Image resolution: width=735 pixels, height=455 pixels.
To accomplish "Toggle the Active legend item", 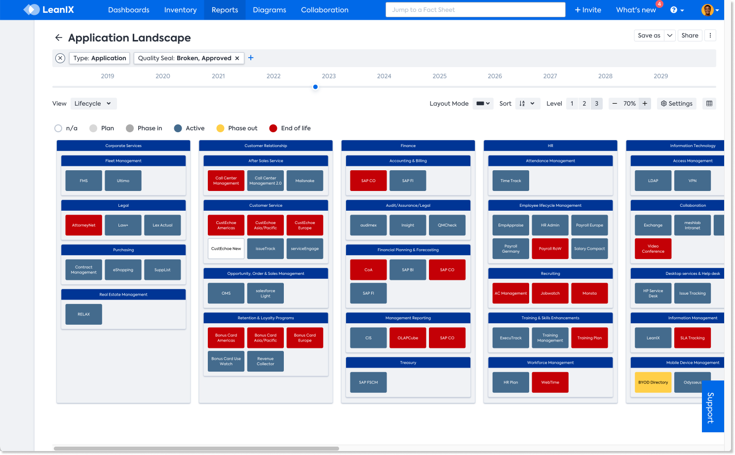I will click(x=189, y=128).
